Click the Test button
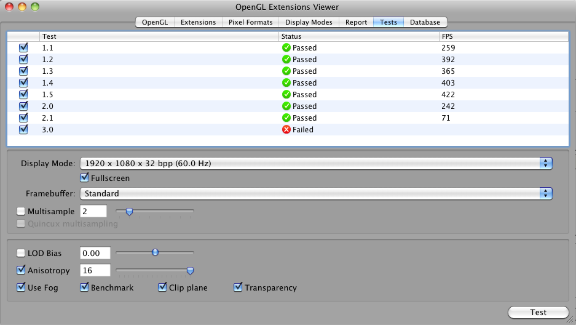576x325 pixels. click(x=538, y=313)
